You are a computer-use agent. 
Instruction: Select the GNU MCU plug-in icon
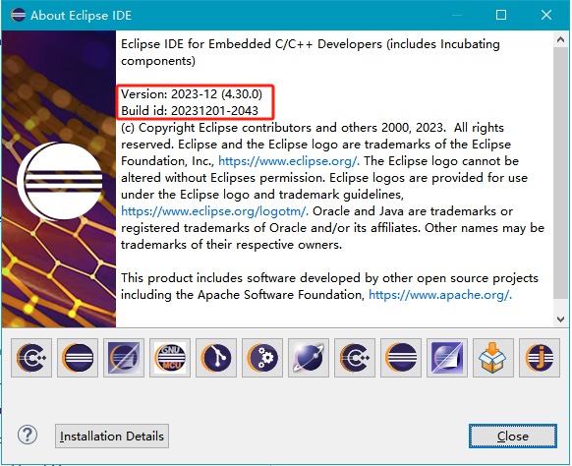[x=170, y=358]
